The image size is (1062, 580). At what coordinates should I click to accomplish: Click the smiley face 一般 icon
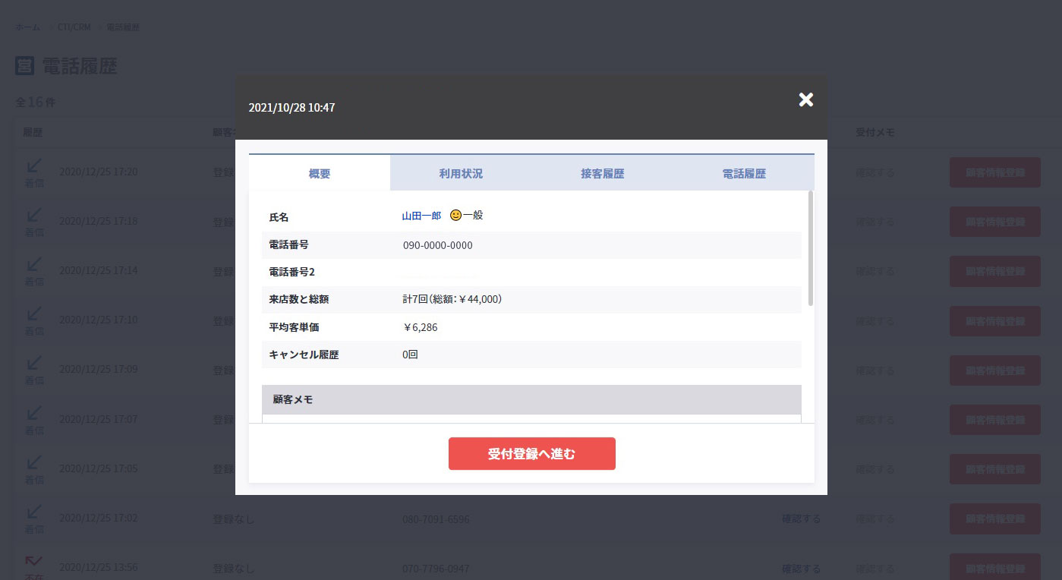click(x=455, y=216)
